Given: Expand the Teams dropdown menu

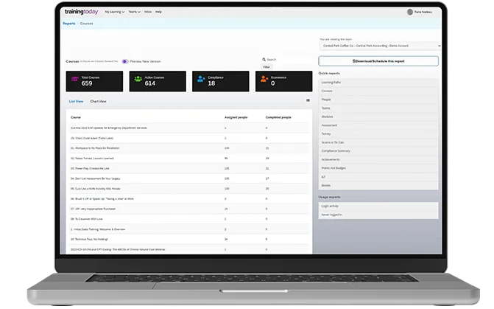Looking at the screenshot, I should point(133,12).
